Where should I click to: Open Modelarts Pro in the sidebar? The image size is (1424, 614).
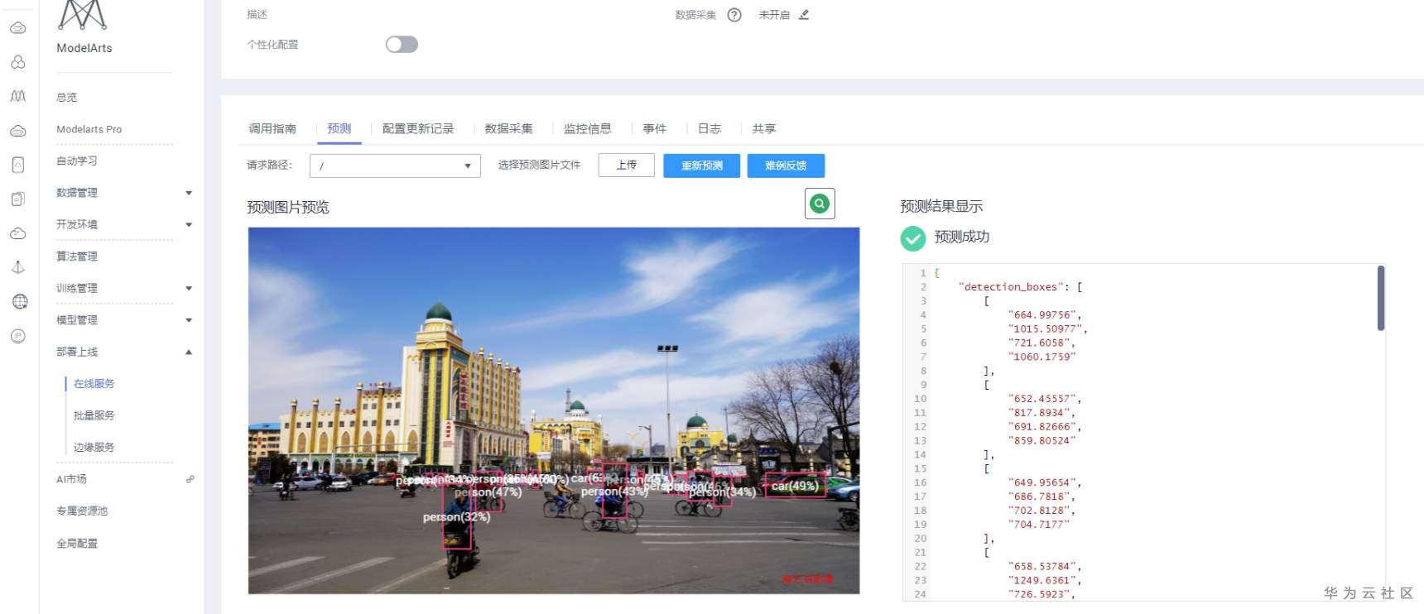pyautogui.click(x=89, y=129)
